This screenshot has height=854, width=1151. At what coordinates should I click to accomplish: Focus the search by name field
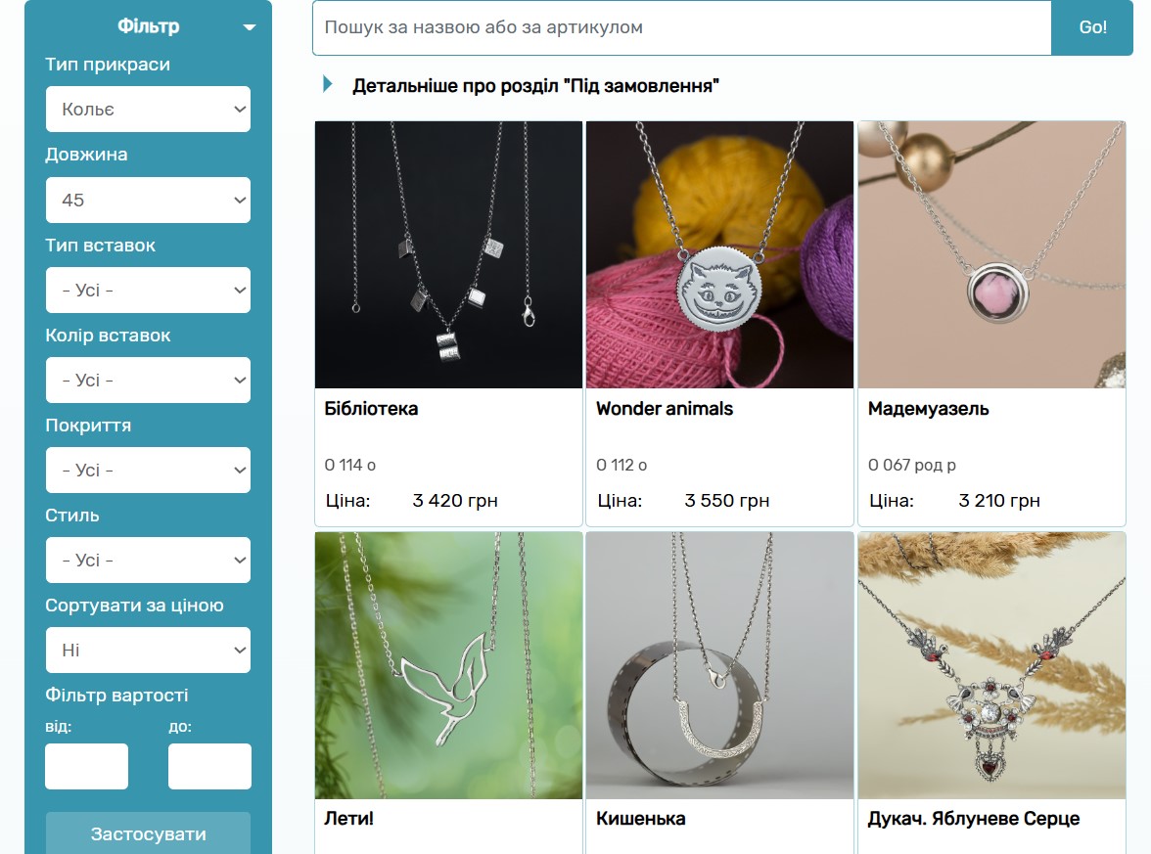coord(682,27)
